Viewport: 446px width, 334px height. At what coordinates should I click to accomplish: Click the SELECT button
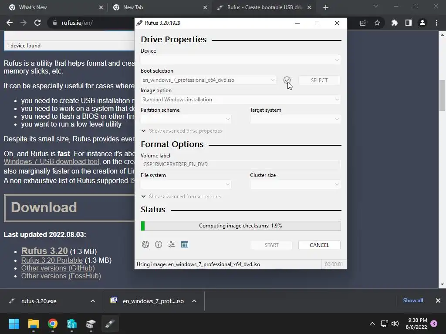(x=319, y=80)
